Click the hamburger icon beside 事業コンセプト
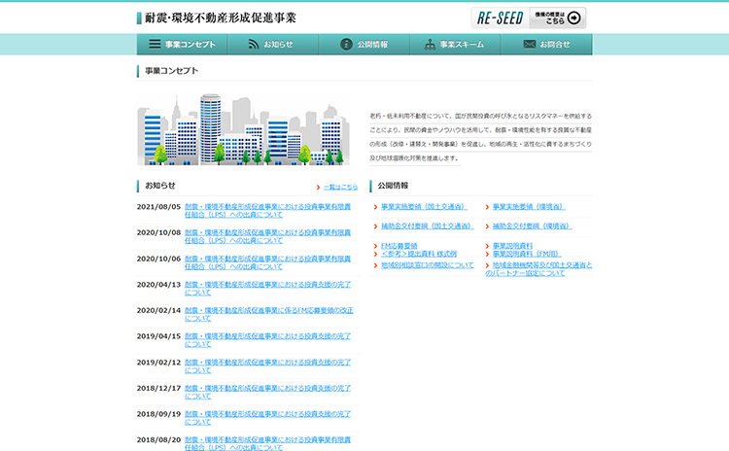 tap(155, 45)
